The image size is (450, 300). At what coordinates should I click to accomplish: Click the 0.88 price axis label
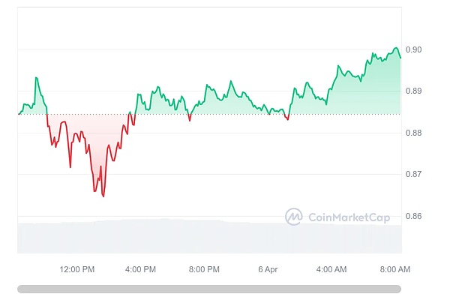pos(412,133)
